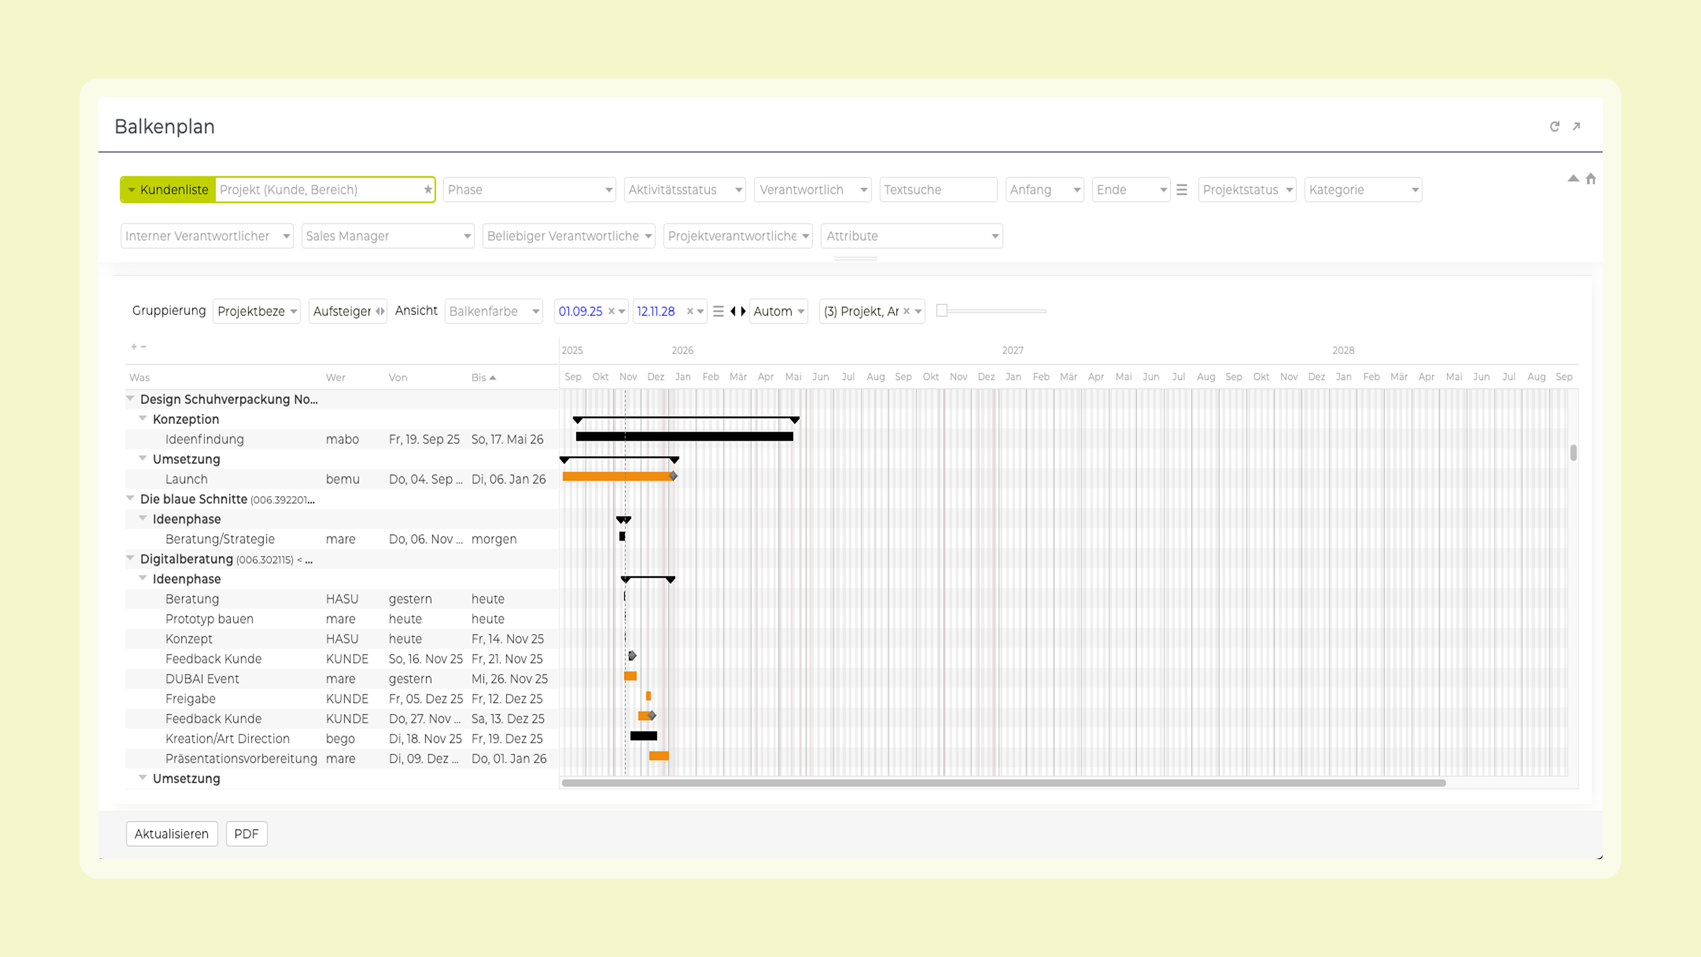The width and height of the screenshot is (1701, 957).
Task: Click the Aktualisieren button
Action: click(172, 833)
